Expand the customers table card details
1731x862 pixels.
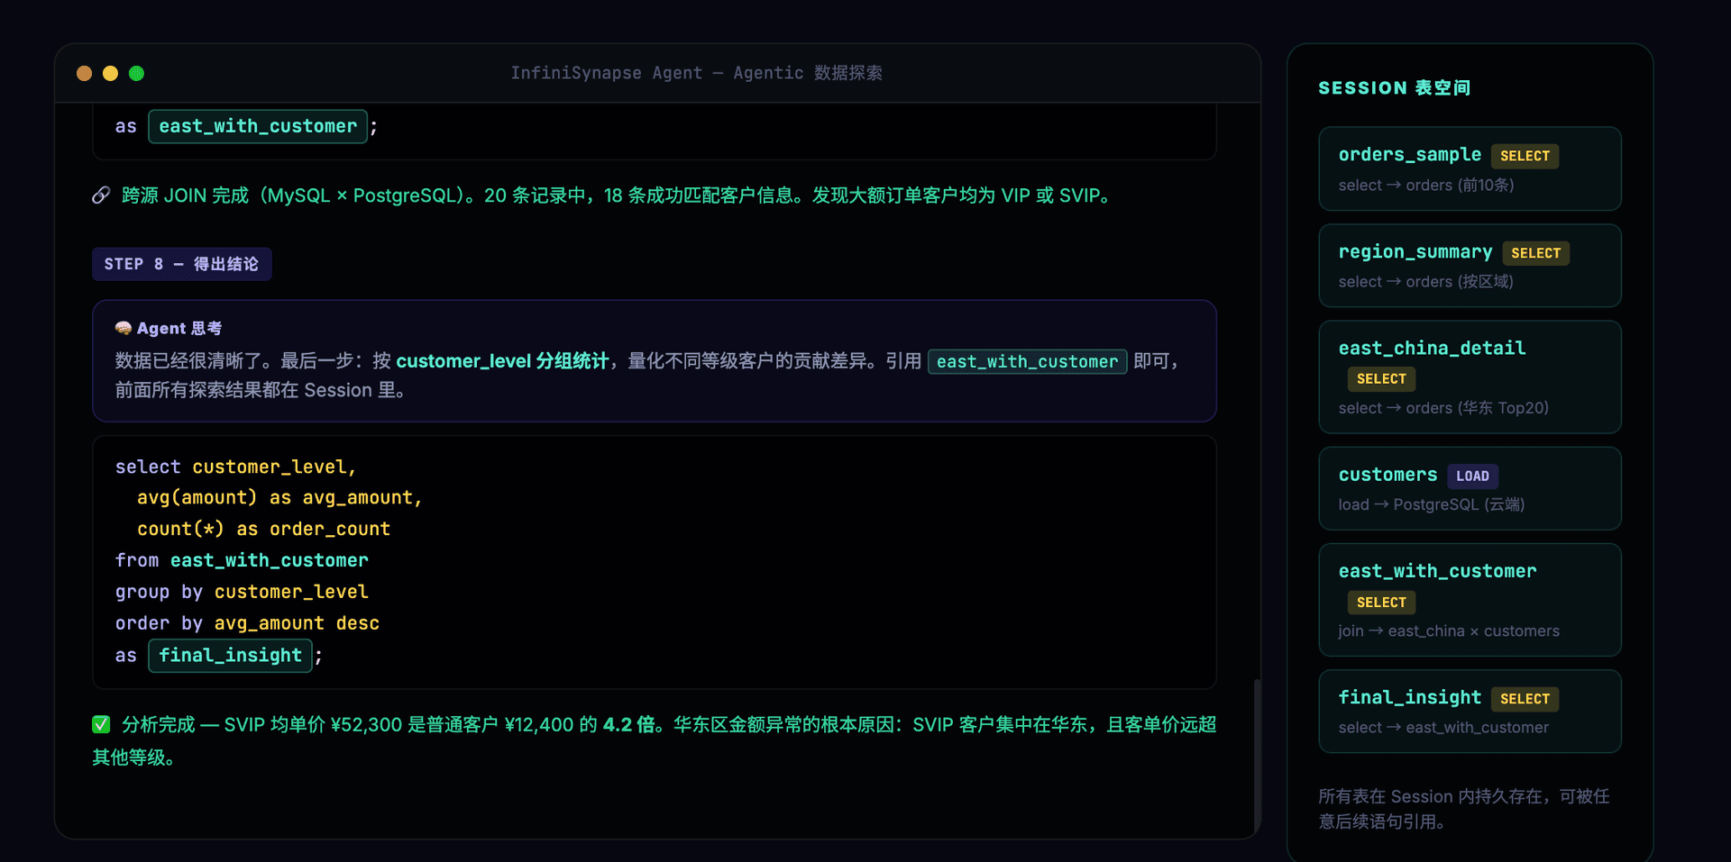(1469, 489)
